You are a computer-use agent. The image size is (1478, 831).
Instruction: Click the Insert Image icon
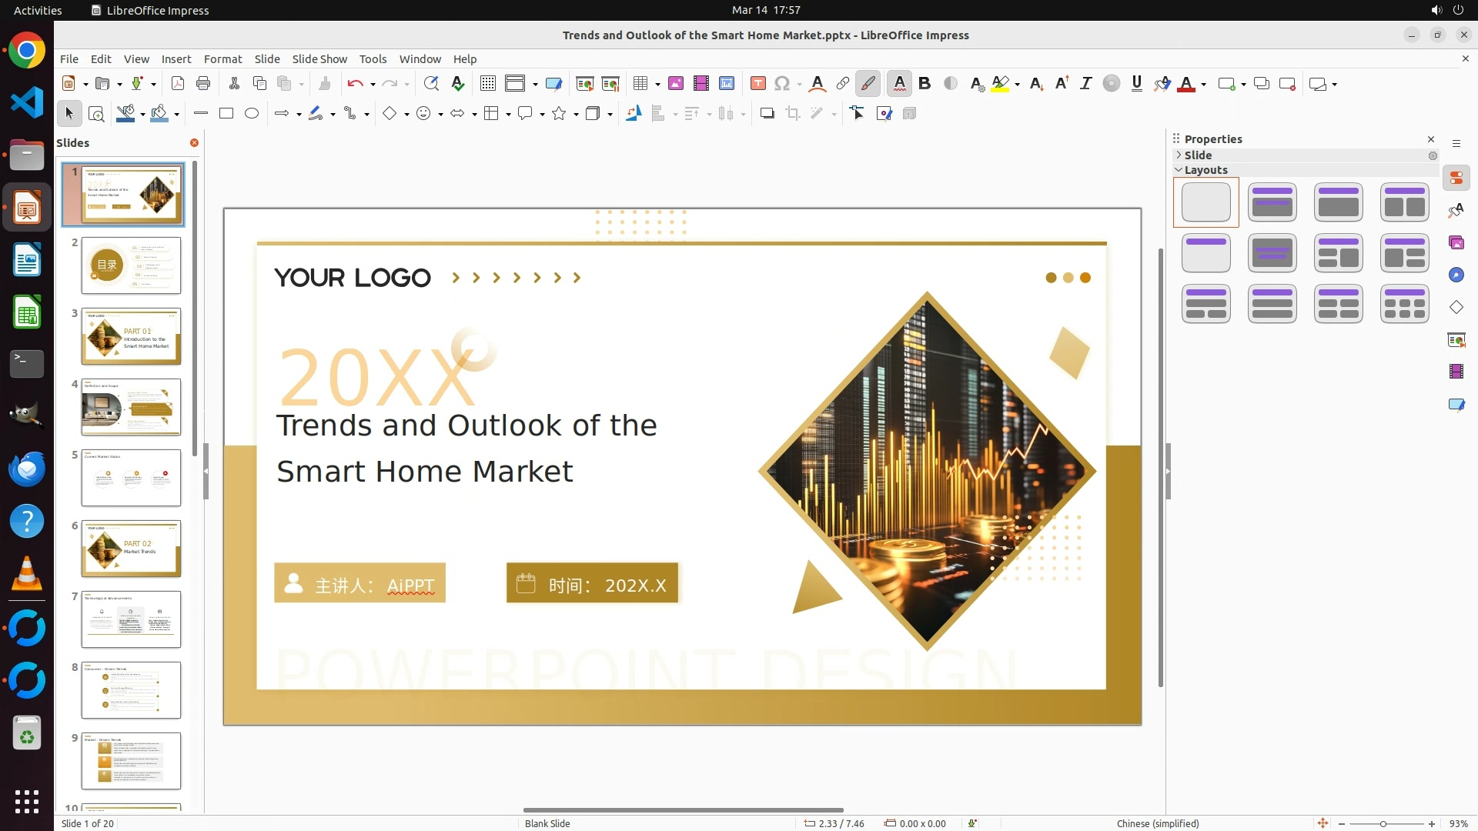click(676, 84)
